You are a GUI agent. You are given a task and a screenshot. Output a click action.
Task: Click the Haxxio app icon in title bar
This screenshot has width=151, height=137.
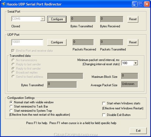pyautogui.click(x=3, y=4)
